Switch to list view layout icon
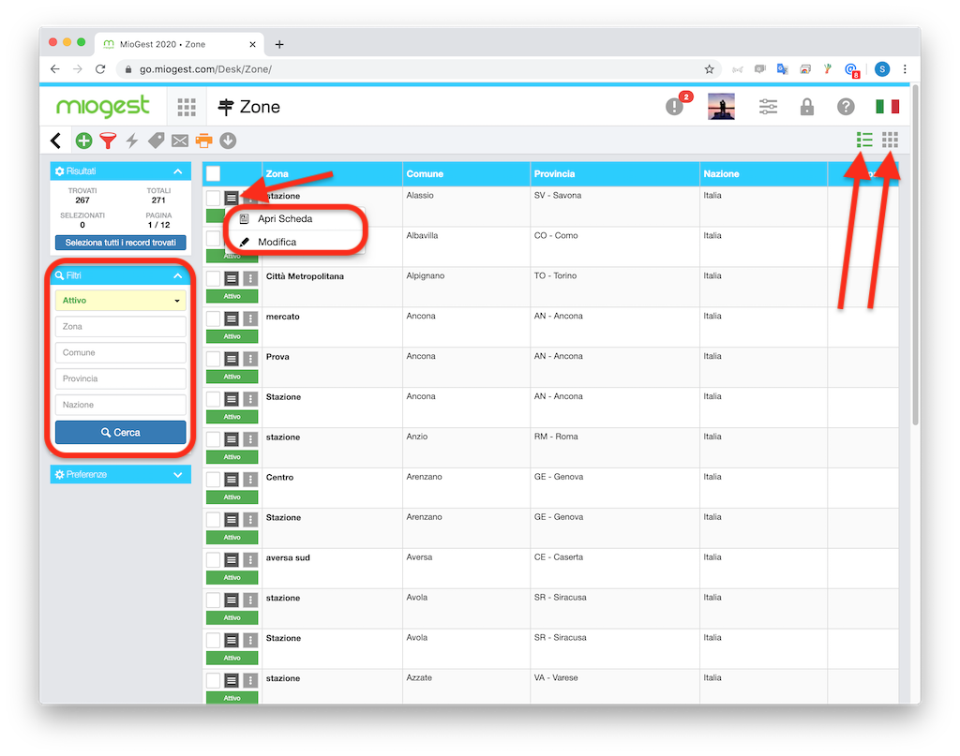Screen dimensions: 960x756 tap(864, 141)
